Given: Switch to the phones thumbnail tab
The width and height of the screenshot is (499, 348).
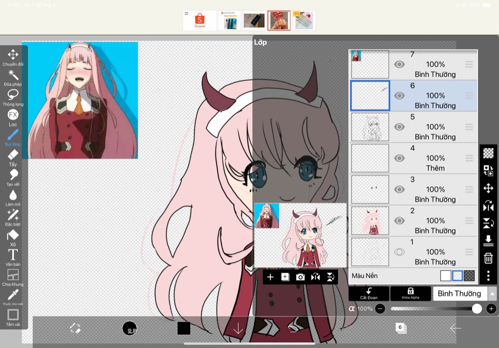Looking at the screenshot, I should pyautogui.click(x=229, y=20).
